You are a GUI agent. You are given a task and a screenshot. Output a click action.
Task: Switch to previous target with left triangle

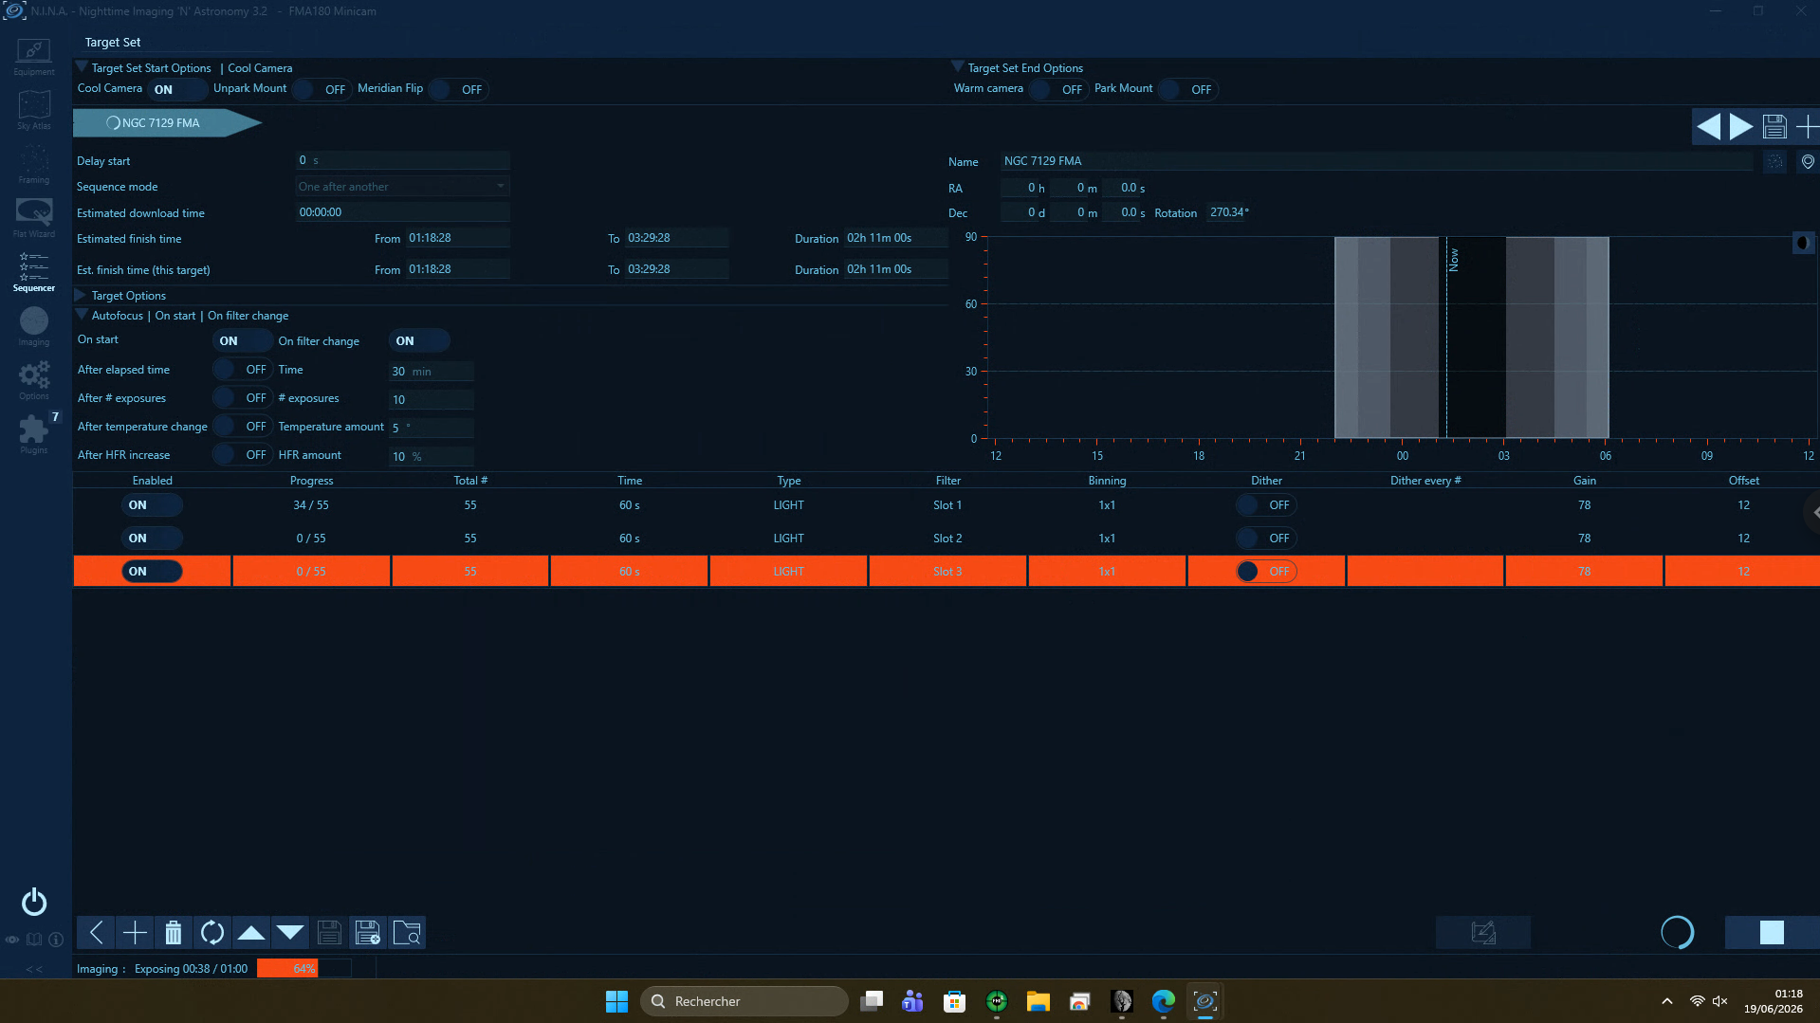(1708, 126)
